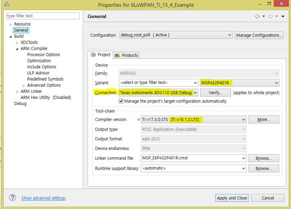Image resolution: width=291 pixels, height=209 pixels.
Task: Switch to the Products tab
Action: coord(126,55)
